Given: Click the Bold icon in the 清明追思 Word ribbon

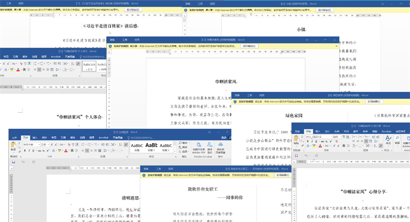Looking at the screenshot, I should tap(25, 151).
